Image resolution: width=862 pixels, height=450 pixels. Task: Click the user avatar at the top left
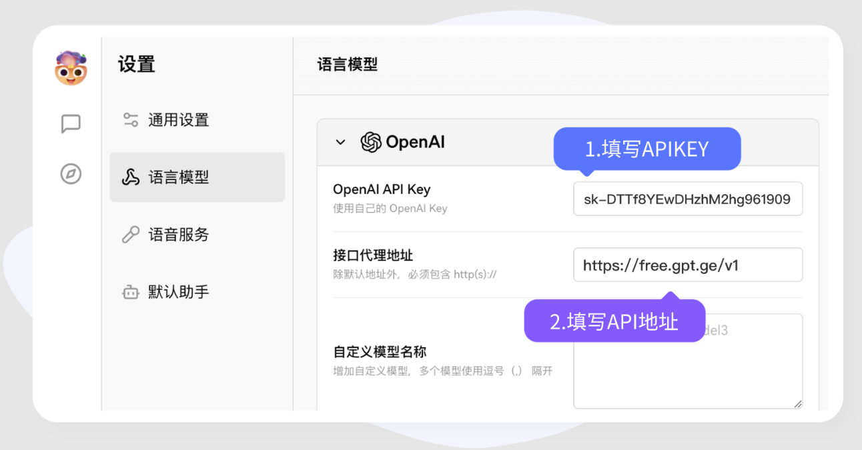pyautogui.click(x=70, y=67)
